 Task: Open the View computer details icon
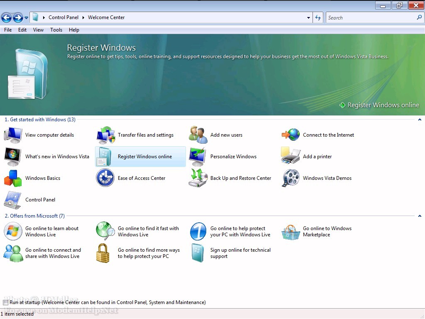[13, 135]
